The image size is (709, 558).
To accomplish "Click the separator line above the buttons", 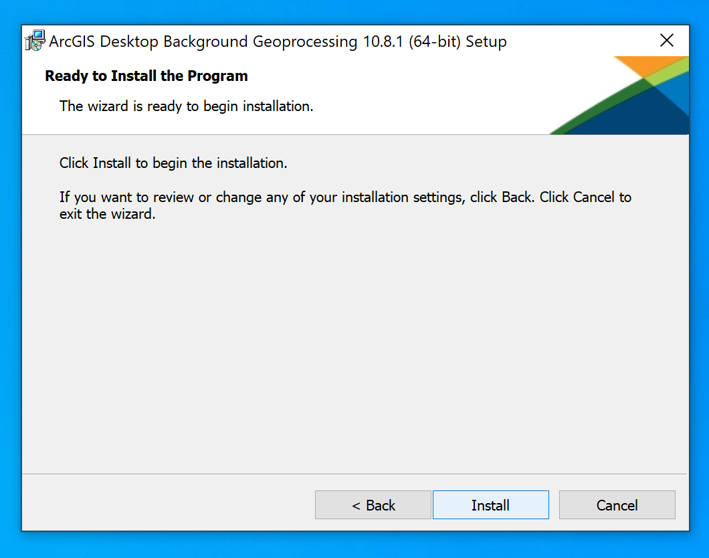I will tap(354, 474).
